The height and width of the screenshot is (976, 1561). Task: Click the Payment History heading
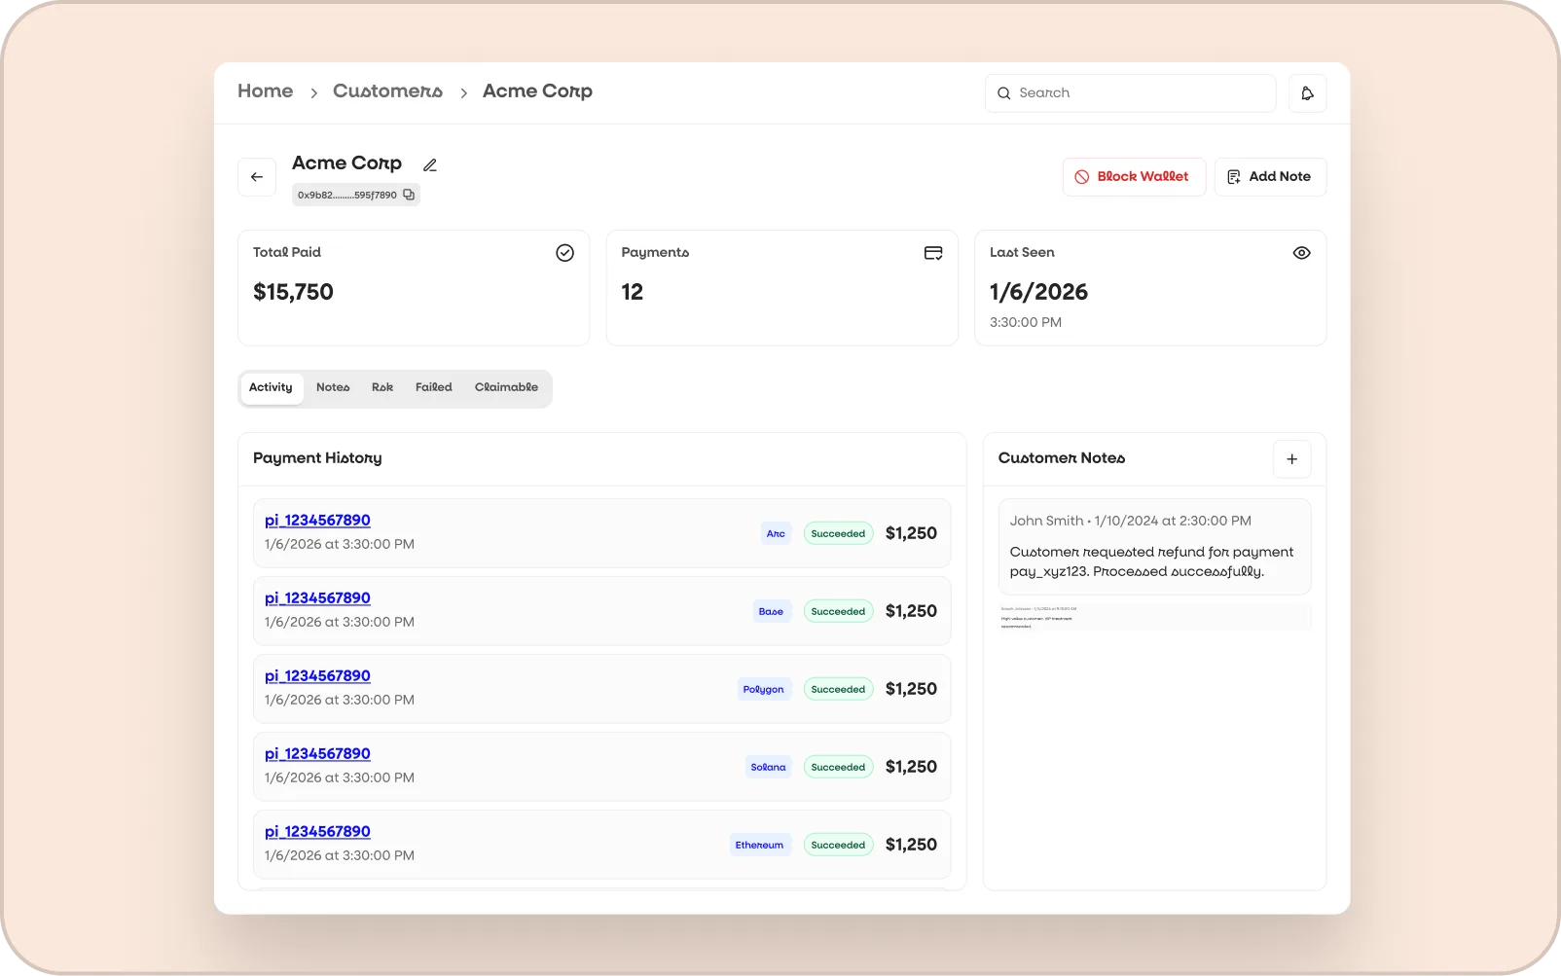click(317, 458)
